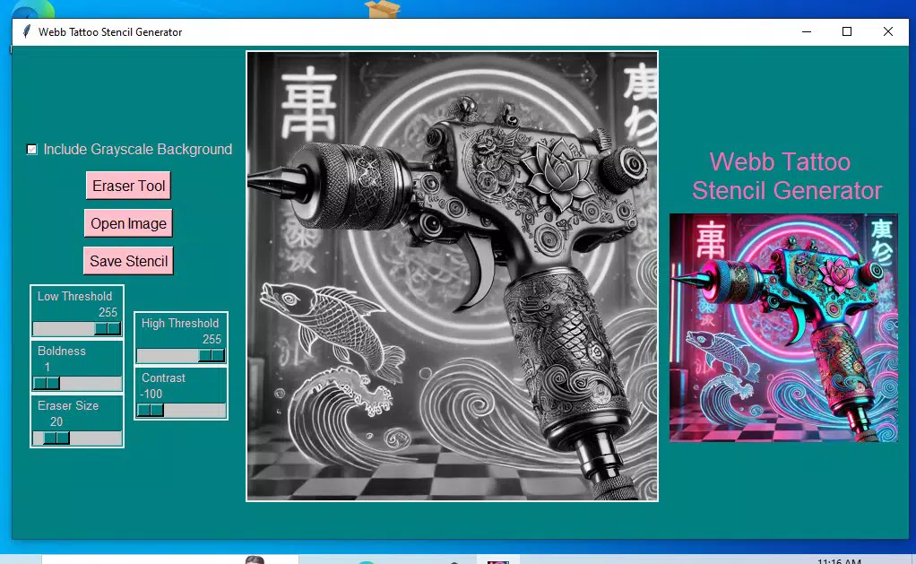
Task: Minimize the Stencil Generator window
Action: 807,31
